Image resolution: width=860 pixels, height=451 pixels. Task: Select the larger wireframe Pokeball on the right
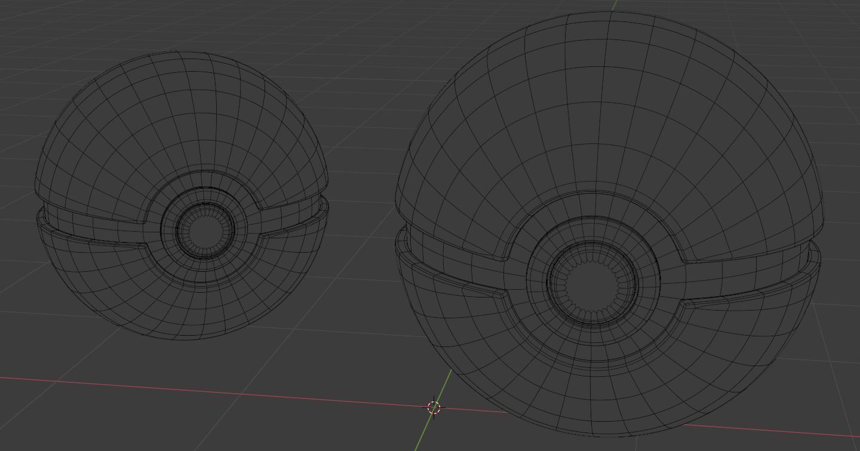click(609, 225)
